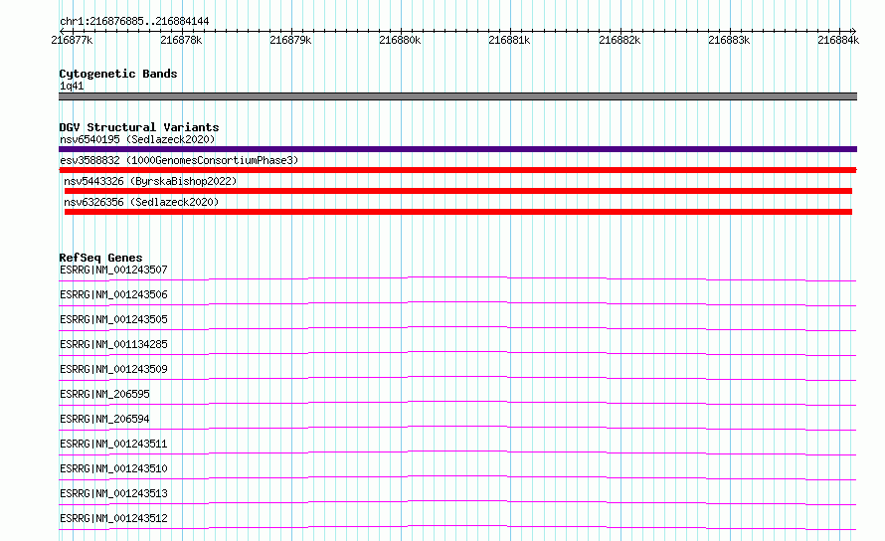Click the magenta intron line under NM_001243505
Screen dimensions: 885x541
[457, 327]
